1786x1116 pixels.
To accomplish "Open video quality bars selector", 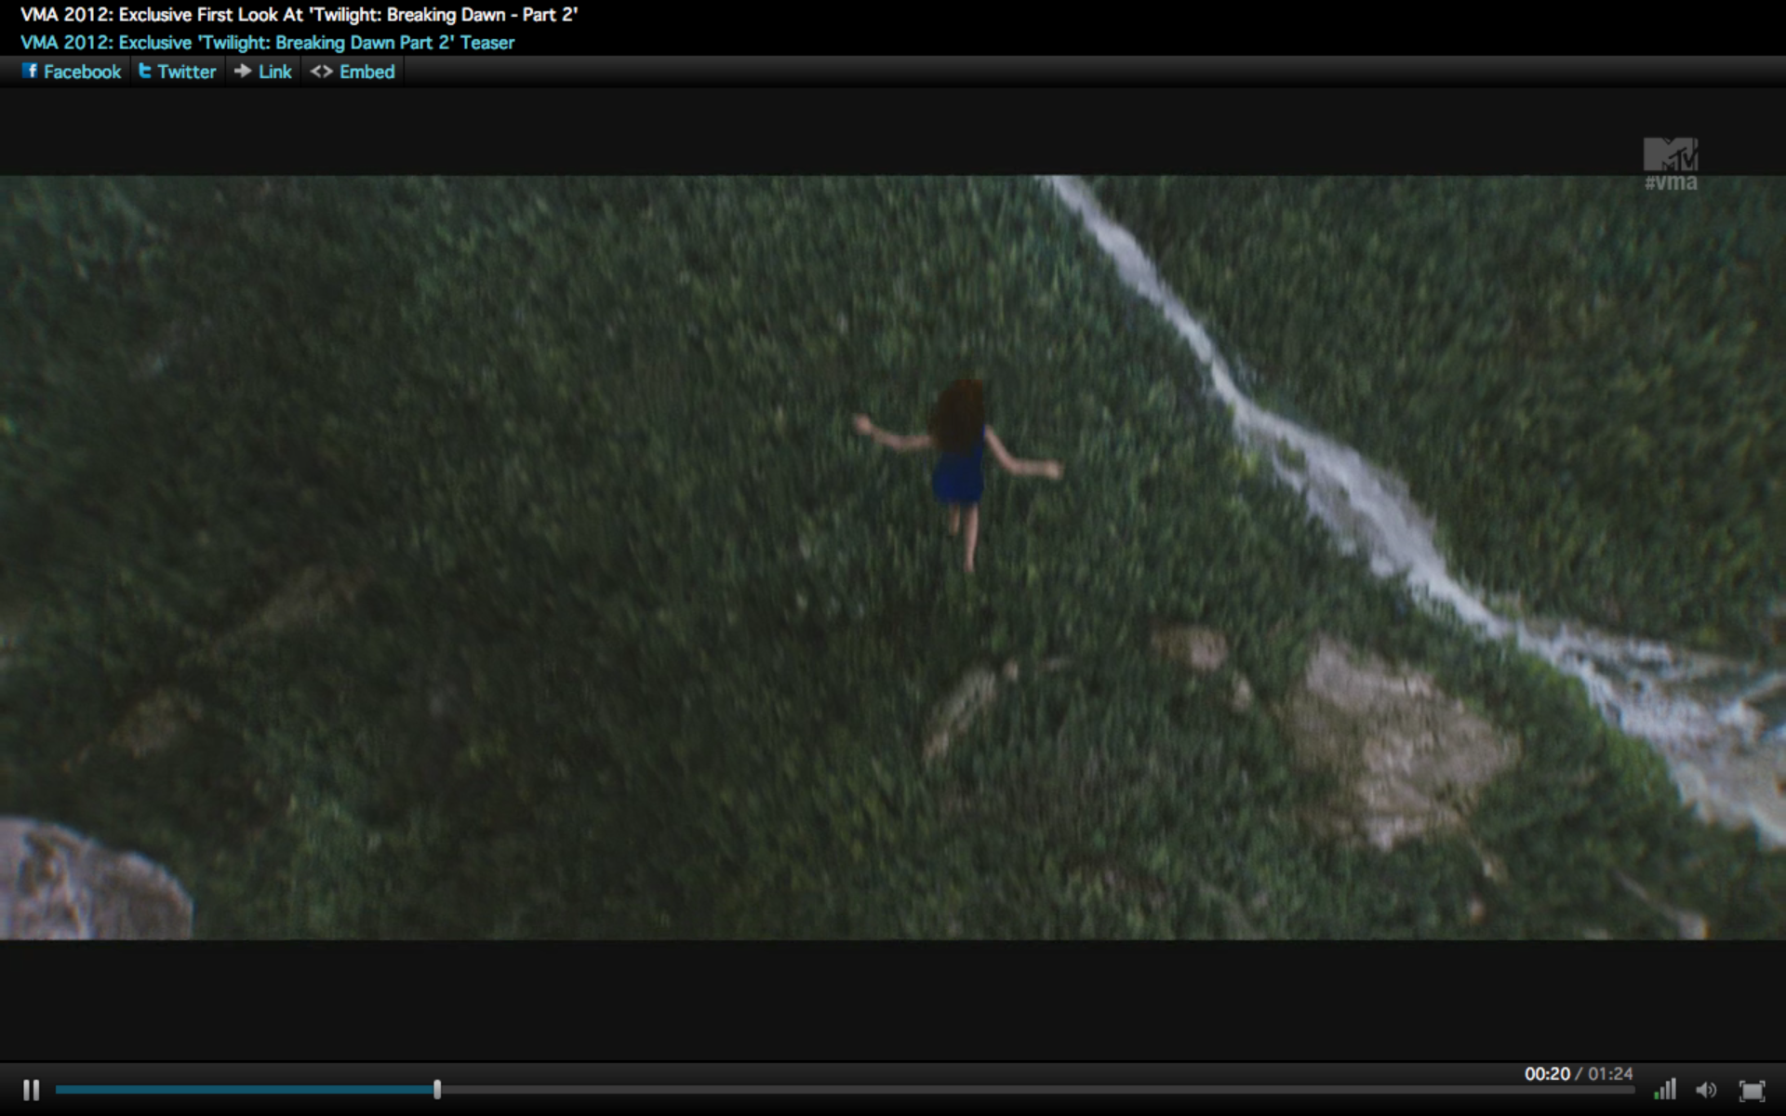I will click(x=1665, y=1089).
